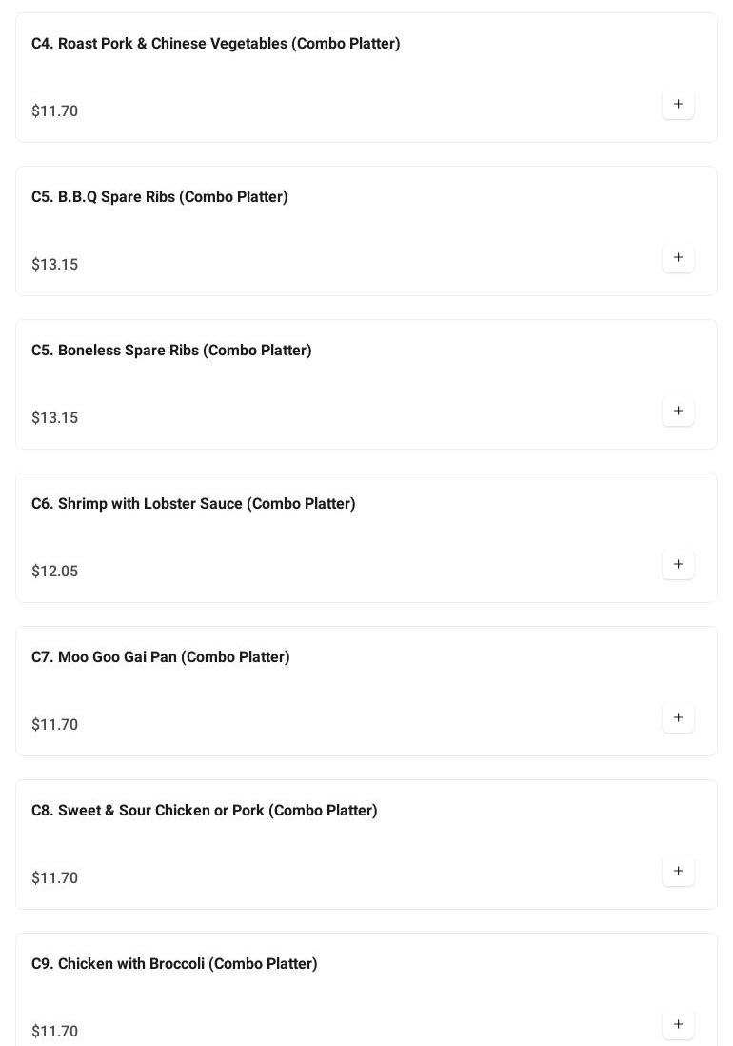This screenshot has width=733, height=1046.
Task: Add Shrimp with Lobster Sauce platter
Action: 678,565
